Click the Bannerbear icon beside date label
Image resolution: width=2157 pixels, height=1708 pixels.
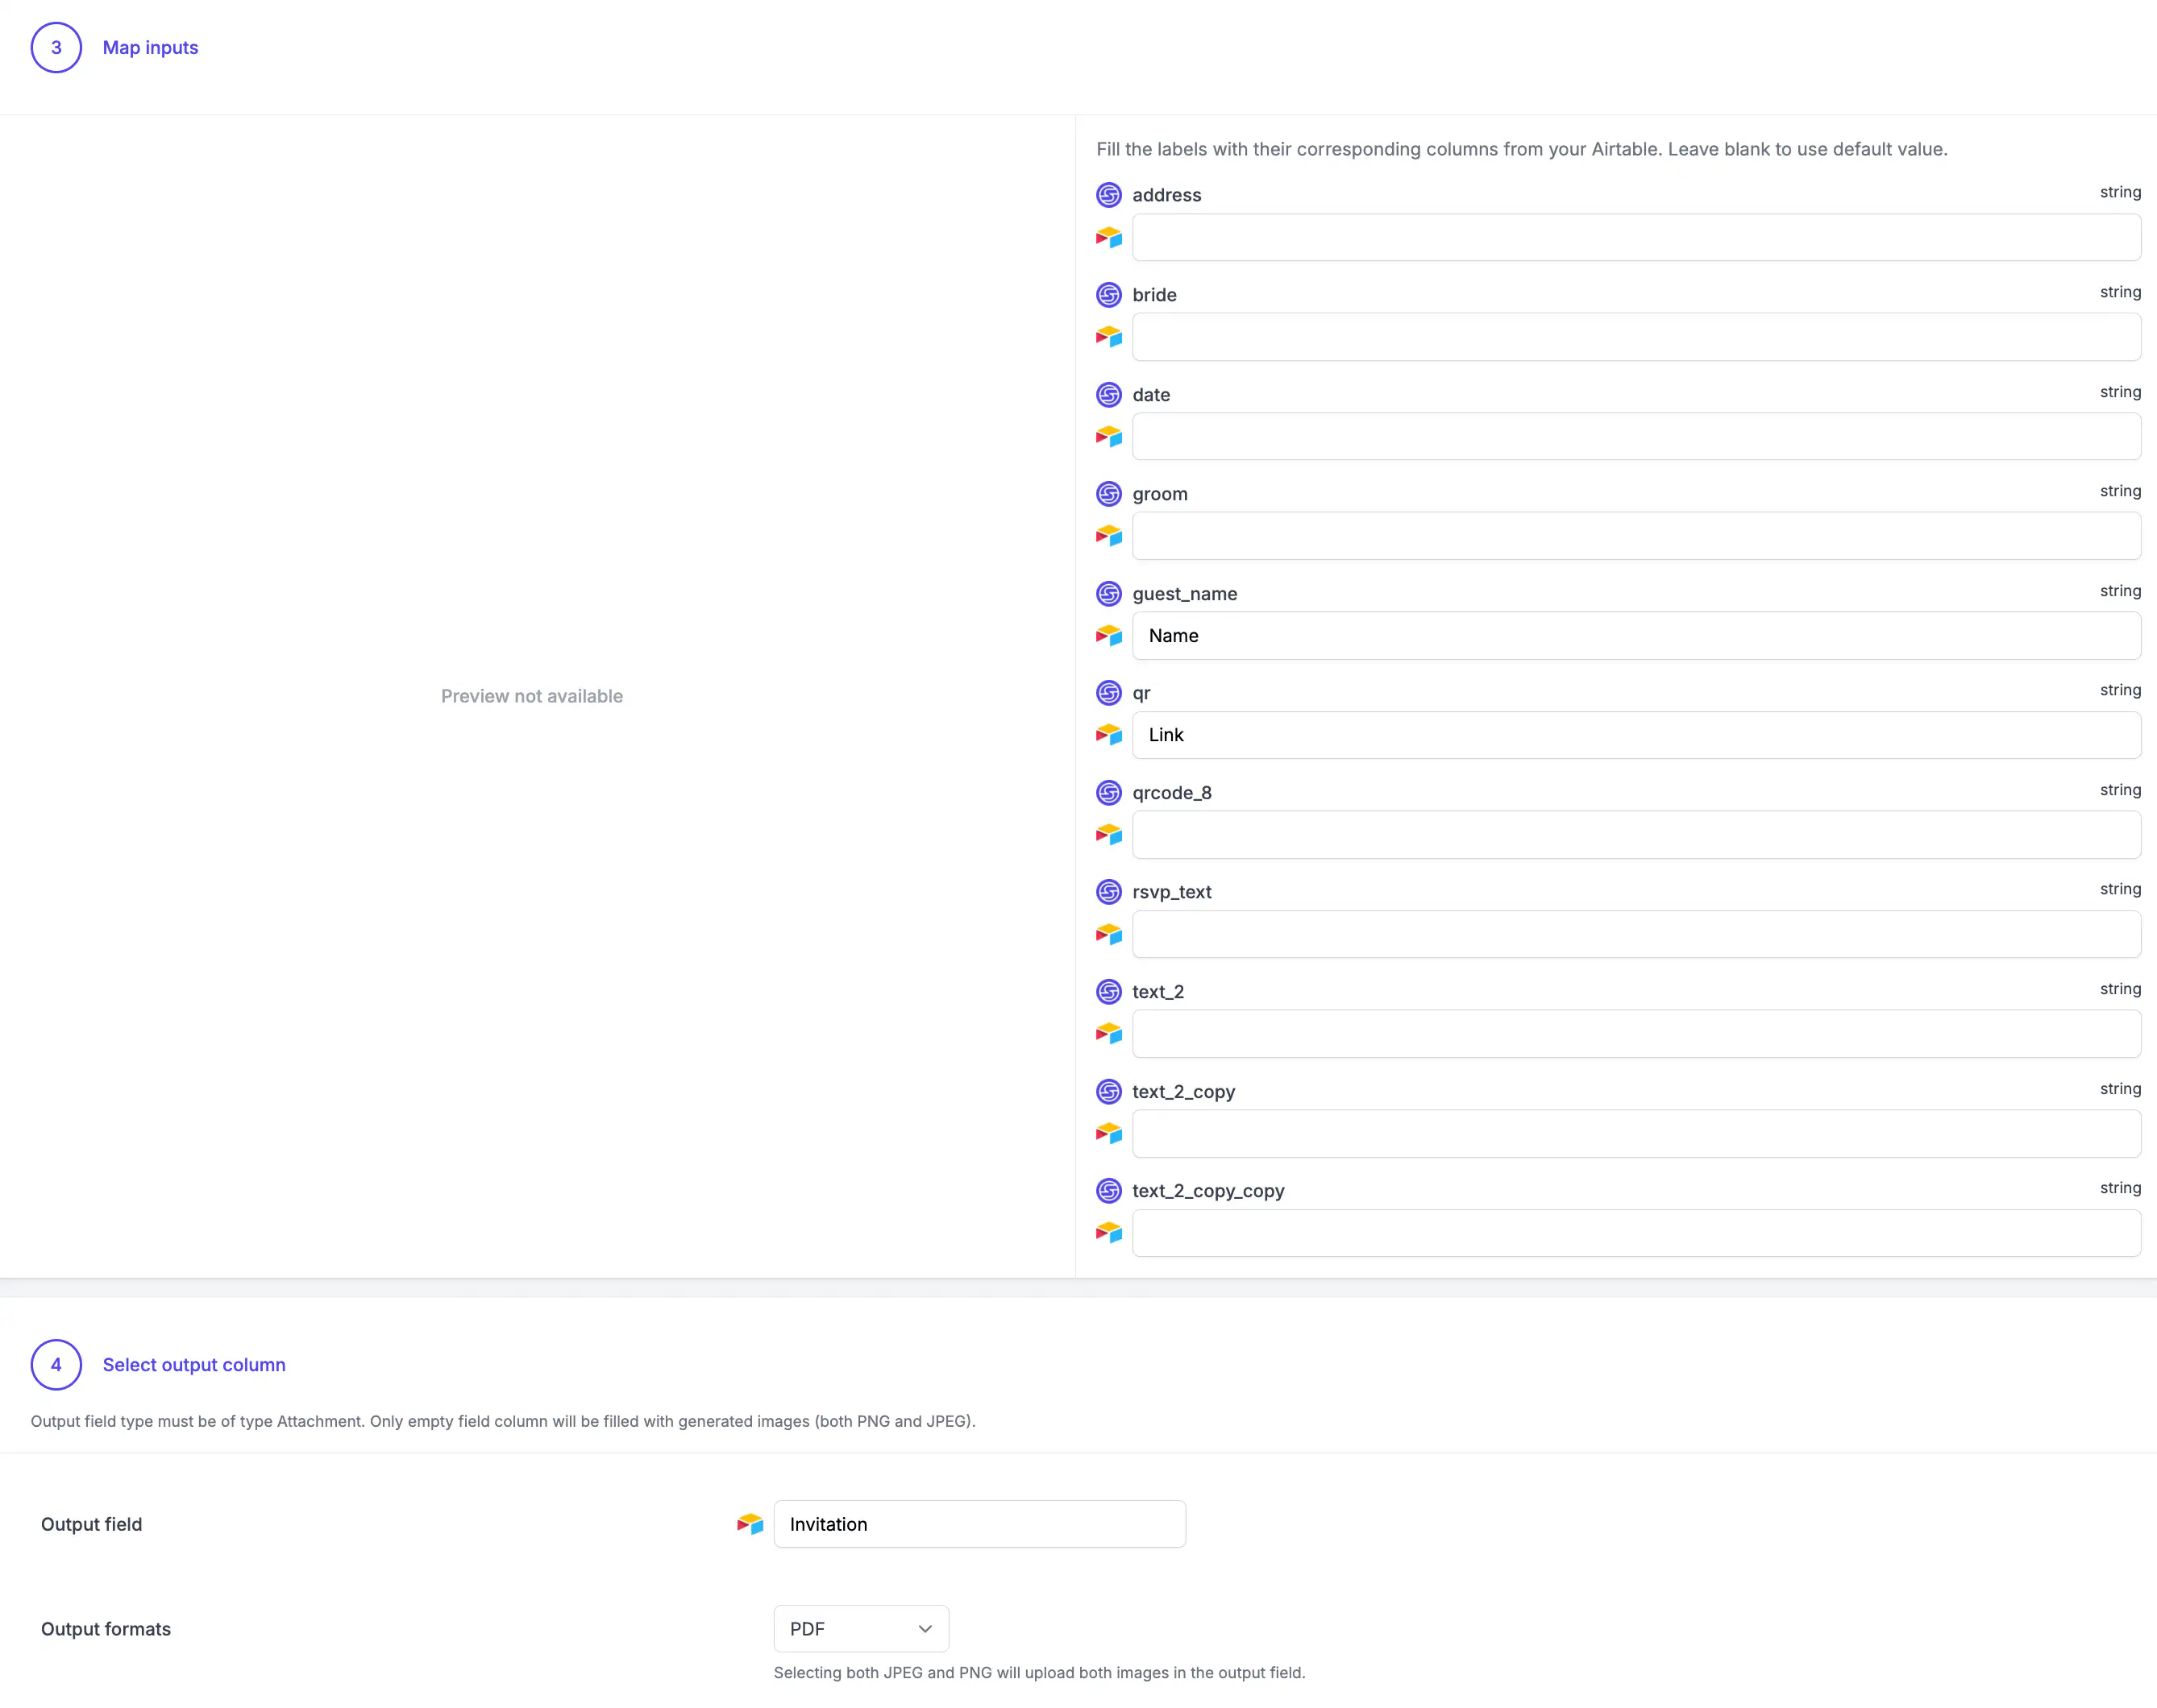tap(1108, 395)
